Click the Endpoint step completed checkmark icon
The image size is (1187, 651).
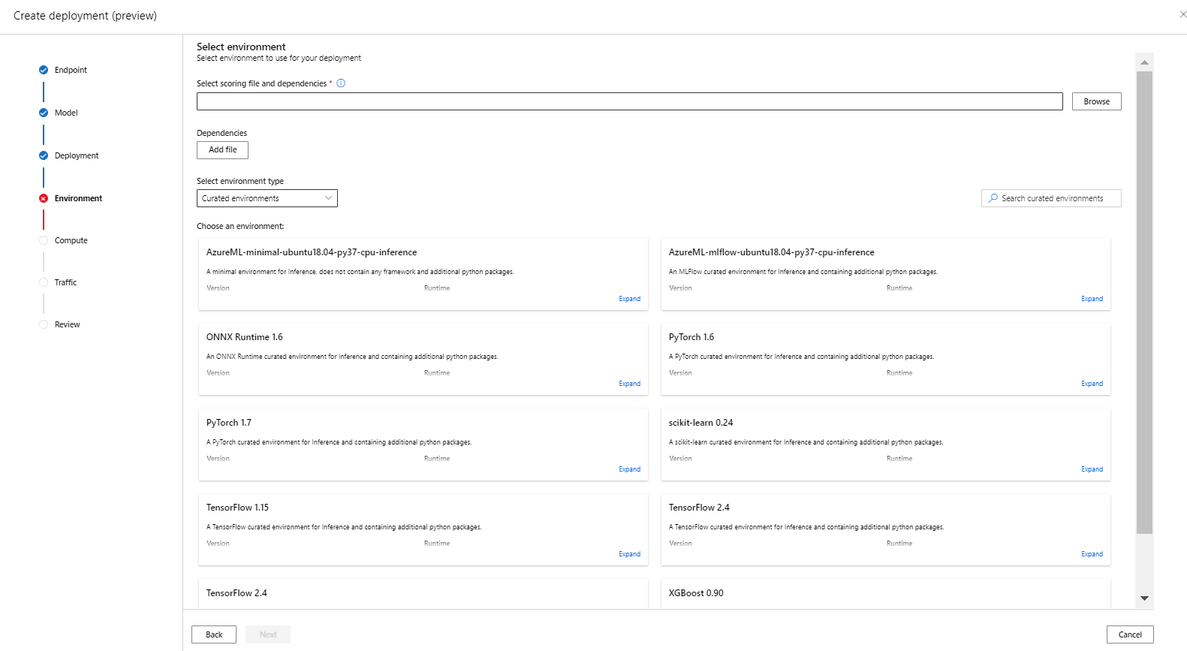coord(44,70)
